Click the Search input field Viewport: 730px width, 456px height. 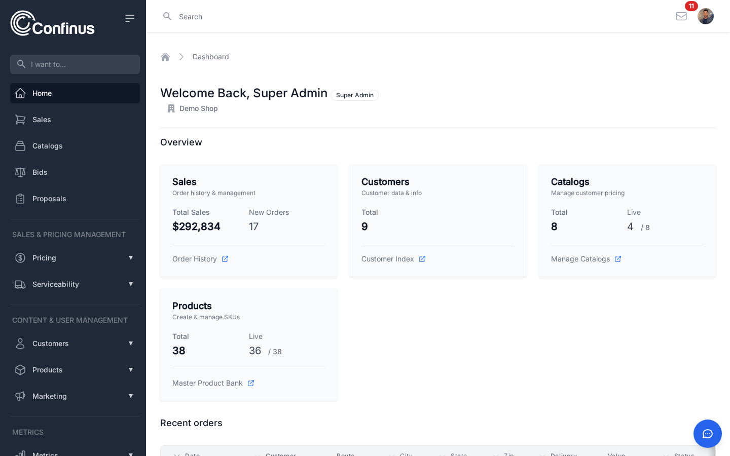253,16
